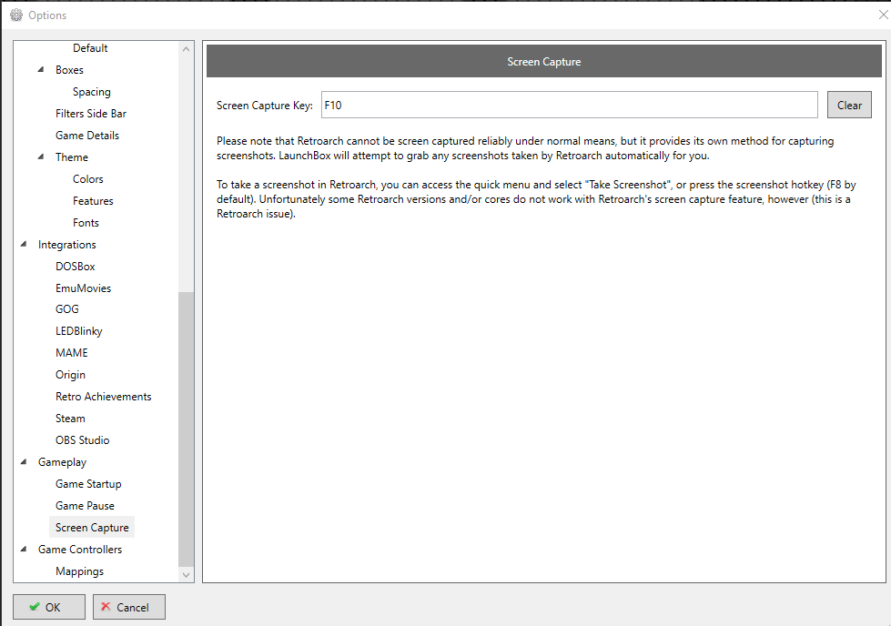Click the Screen Capture header banner

click(544, 61)
